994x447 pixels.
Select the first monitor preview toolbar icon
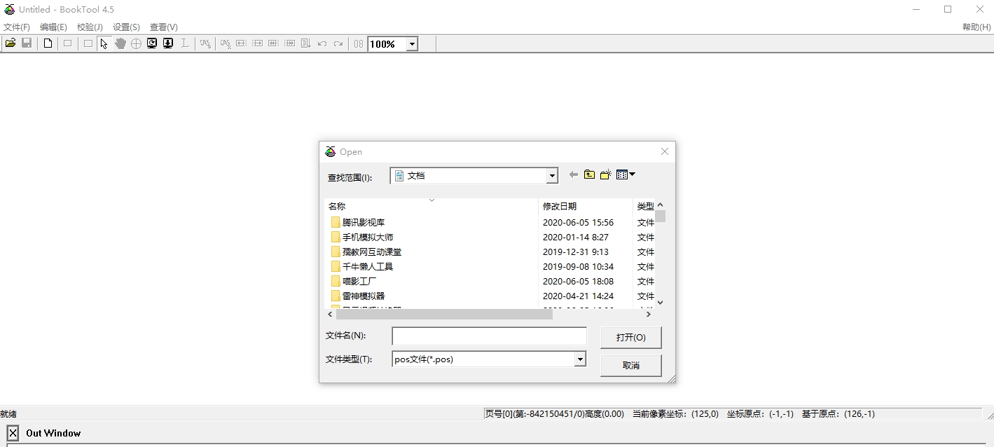(x=152, y=43)
